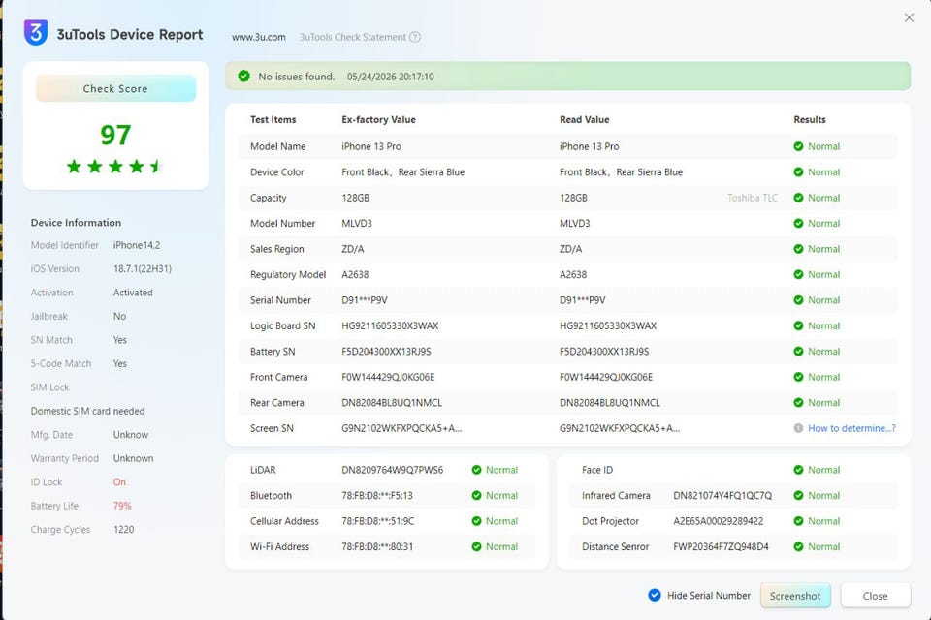The image size is (931, 620).
Task: Click the green check icon in Sales Region row
Action: 798,249
